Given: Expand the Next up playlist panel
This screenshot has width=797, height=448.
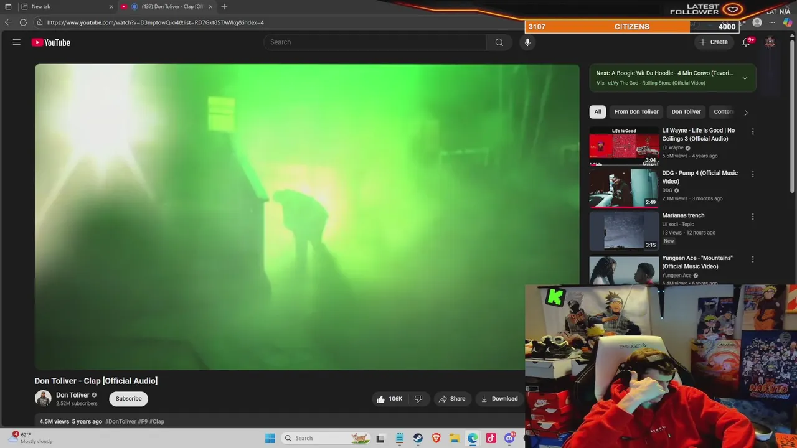Looking at the screenshot, I should [745, 78].
